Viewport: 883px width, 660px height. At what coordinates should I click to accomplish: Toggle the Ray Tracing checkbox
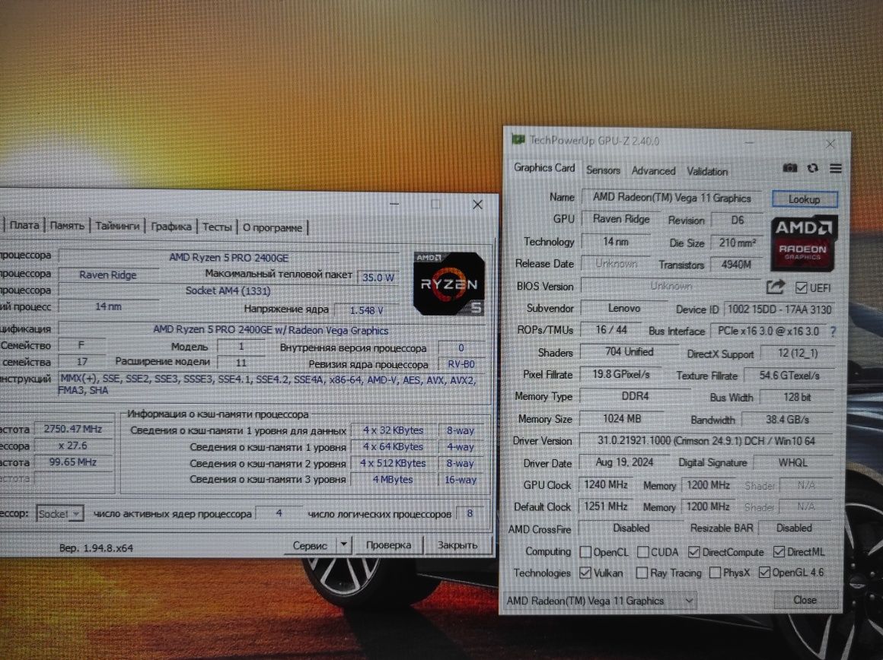tap(642, 573)
